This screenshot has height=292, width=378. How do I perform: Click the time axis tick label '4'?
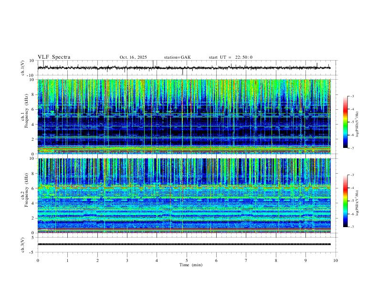tap(157, 261)
